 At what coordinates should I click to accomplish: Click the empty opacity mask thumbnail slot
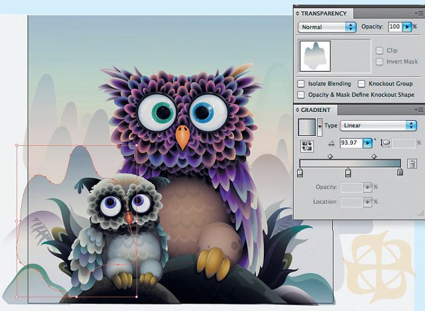click(350, 56)
